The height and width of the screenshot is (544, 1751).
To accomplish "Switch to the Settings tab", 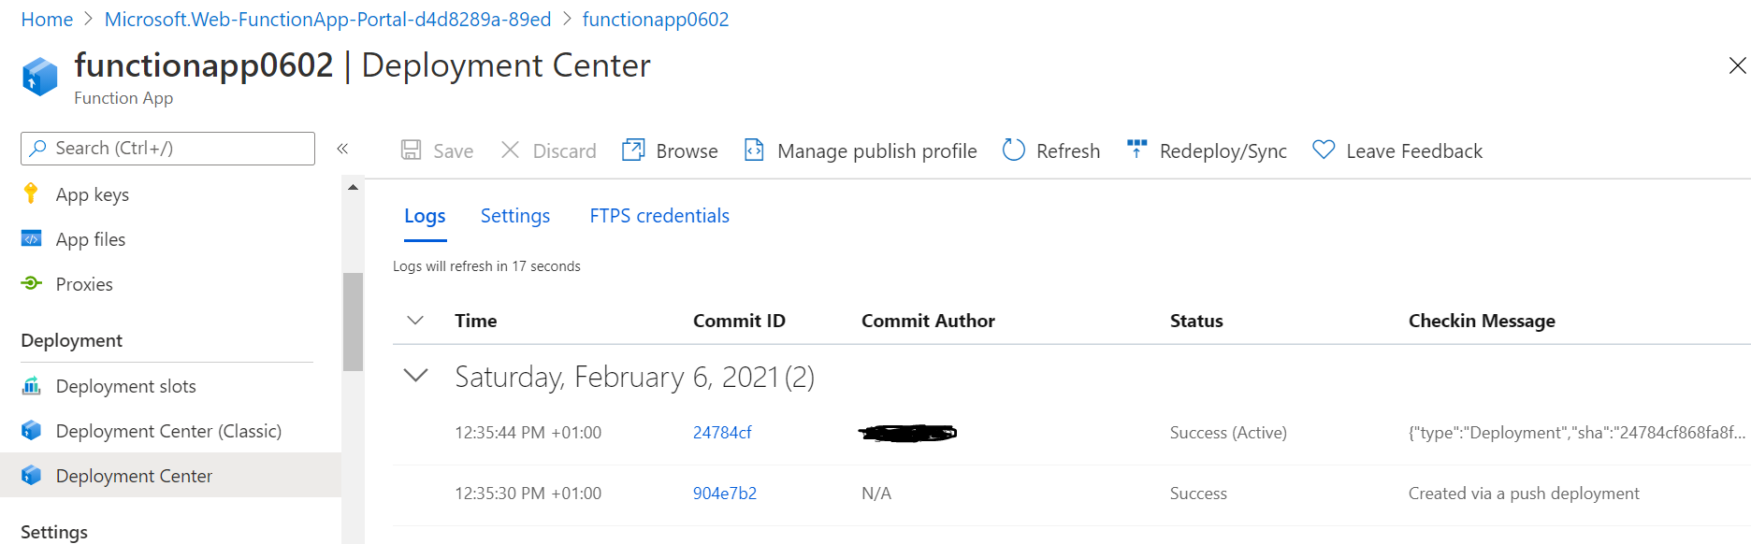I will click(x=514, y=216).
